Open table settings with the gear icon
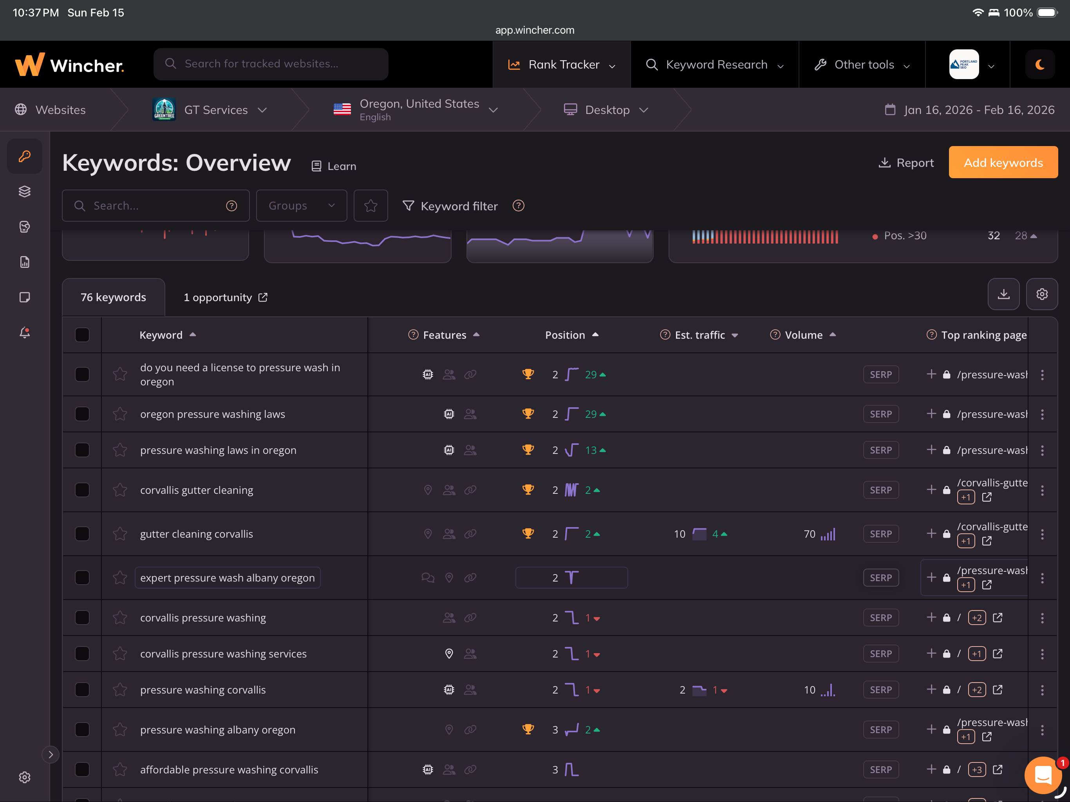1070x802 pixels. [1043, 294]
